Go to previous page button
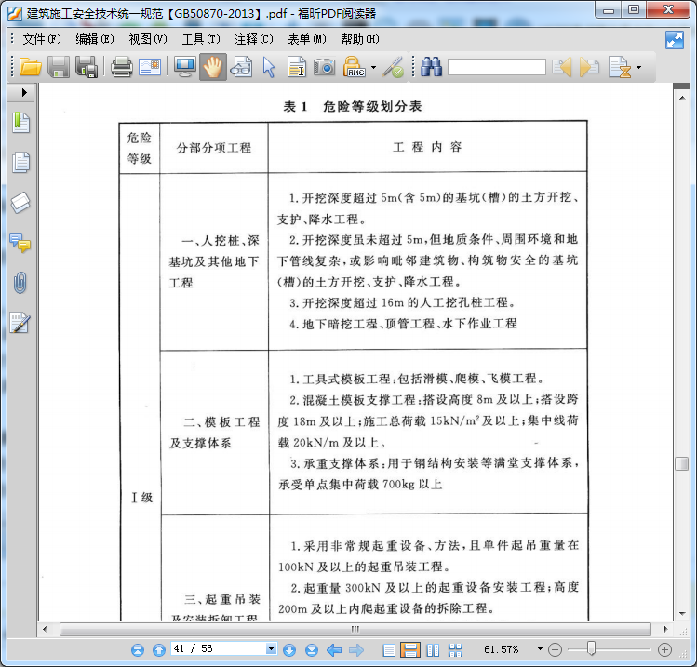This screenshot has height=667, width=697. tap(159, 650)
